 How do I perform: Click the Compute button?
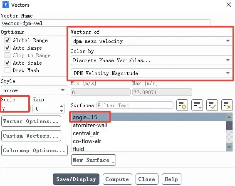coord(117,179)
